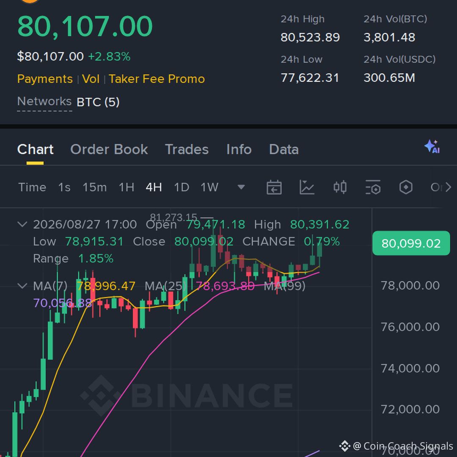Tap the BTC (5) networks value
The image size is (457, 457).
[98, 102]
